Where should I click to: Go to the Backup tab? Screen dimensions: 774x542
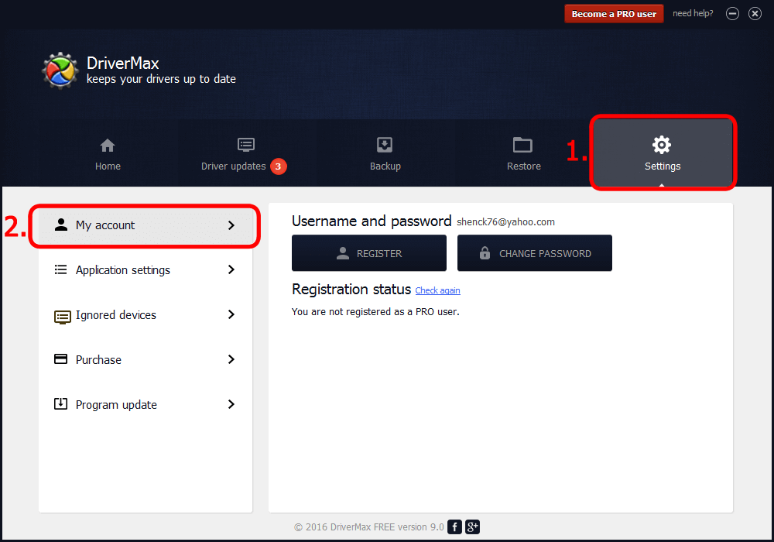point(385,154)
